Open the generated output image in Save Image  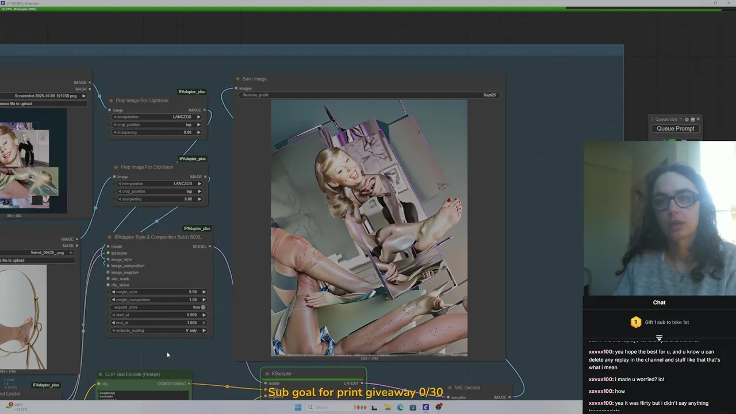coord(369,228)
